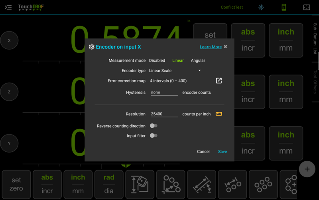Click the Cancel button
Image resolution: width=319 pixels, height=200 pixels.
(x=203, y=152)
